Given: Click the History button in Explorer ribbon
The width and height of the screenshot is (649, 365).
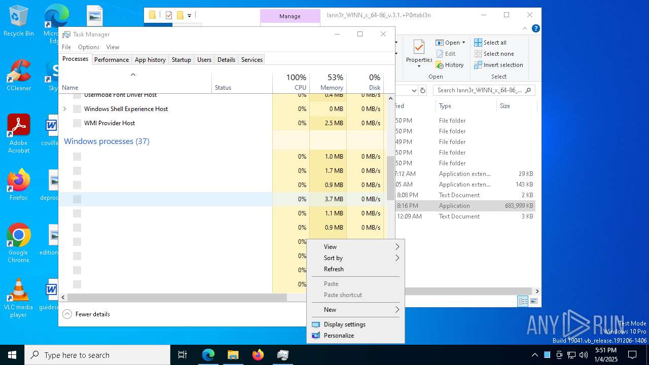Looking at the screenshot, I should [450, 65].
